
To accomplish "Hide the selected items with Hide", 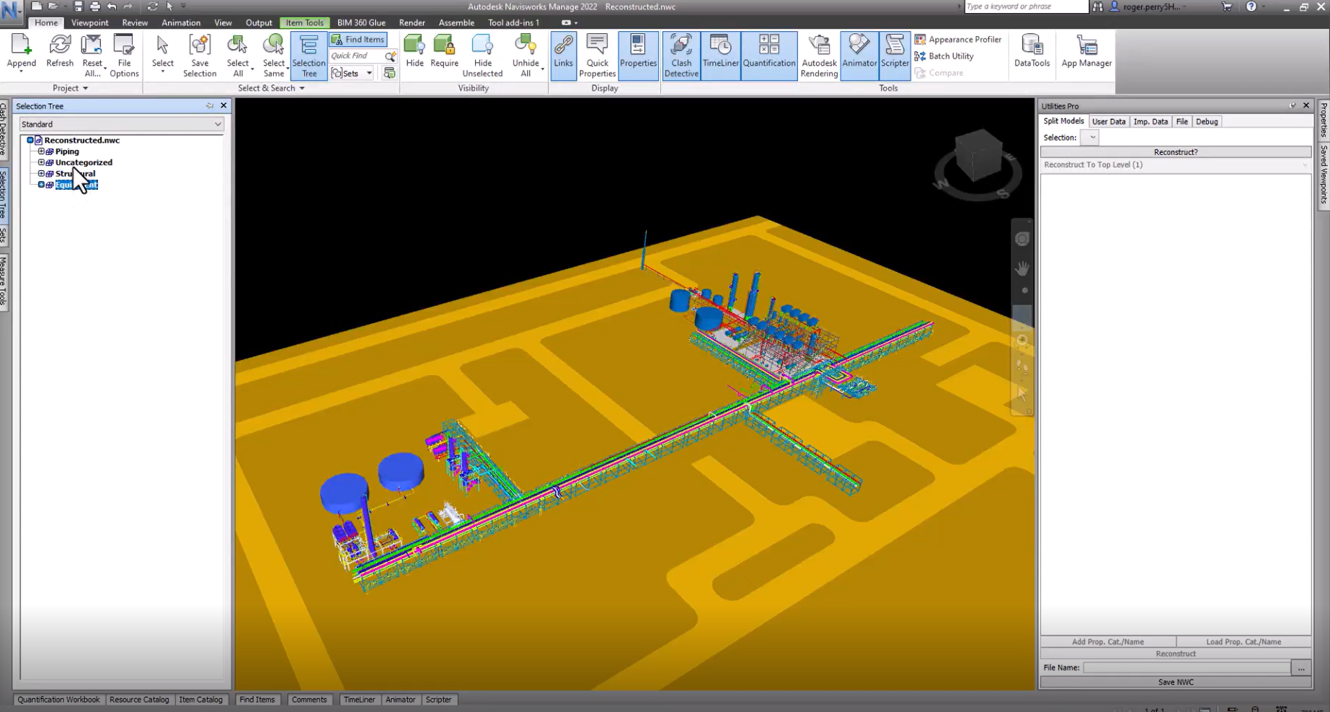I will pos(414,52).
